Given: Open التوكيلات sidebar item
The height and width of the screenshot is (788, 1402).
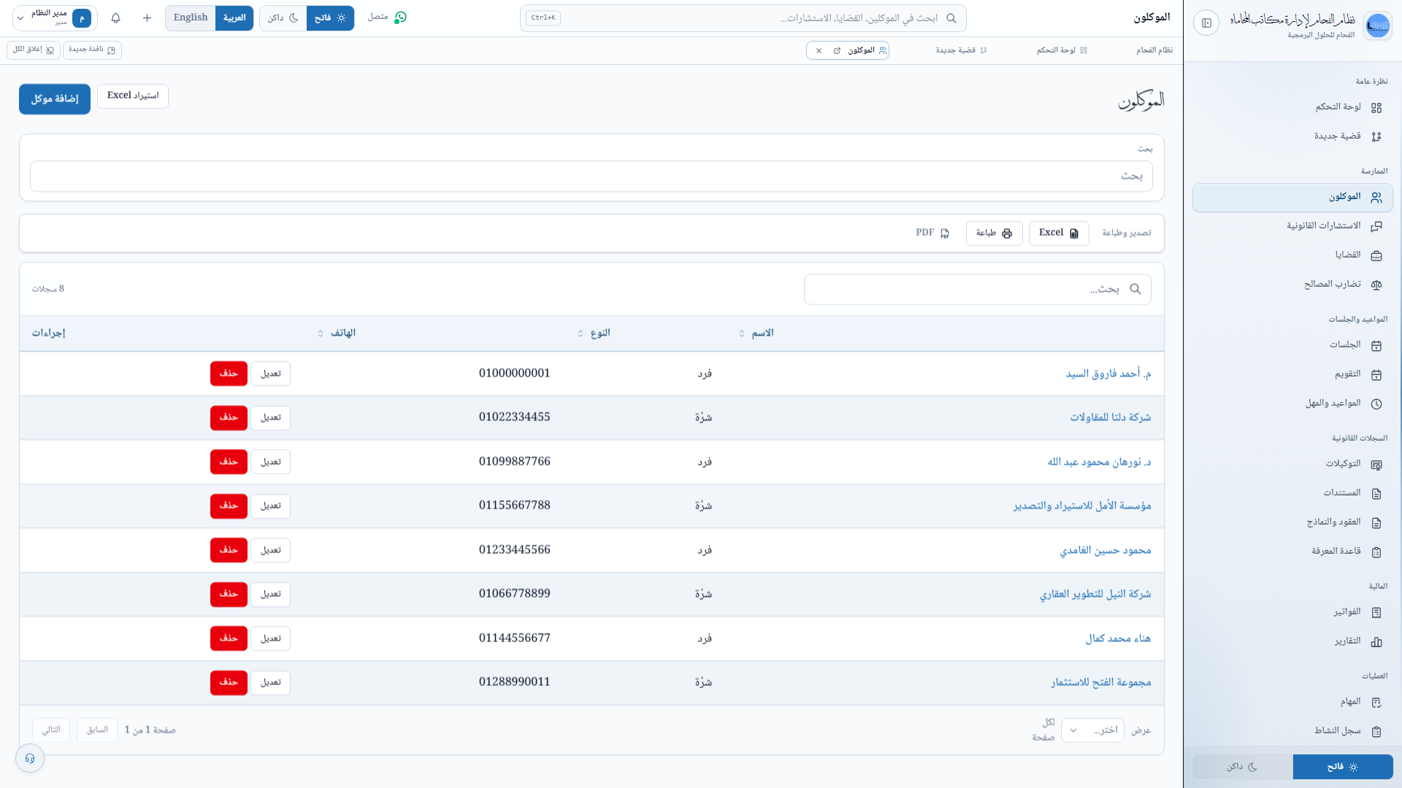Looking at the screenshot, I should [1292, 464].
